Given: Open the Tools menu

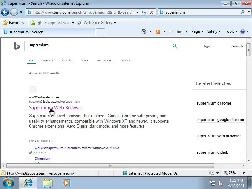Looking at the screenshot, I should point(231,31).
